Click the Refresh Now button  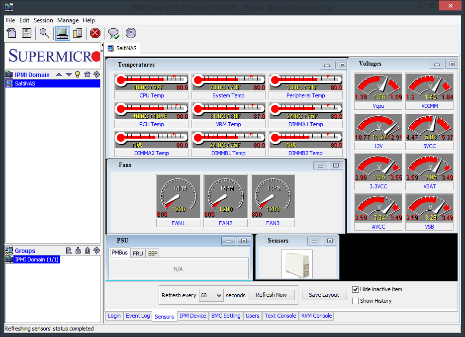(271, 295)
